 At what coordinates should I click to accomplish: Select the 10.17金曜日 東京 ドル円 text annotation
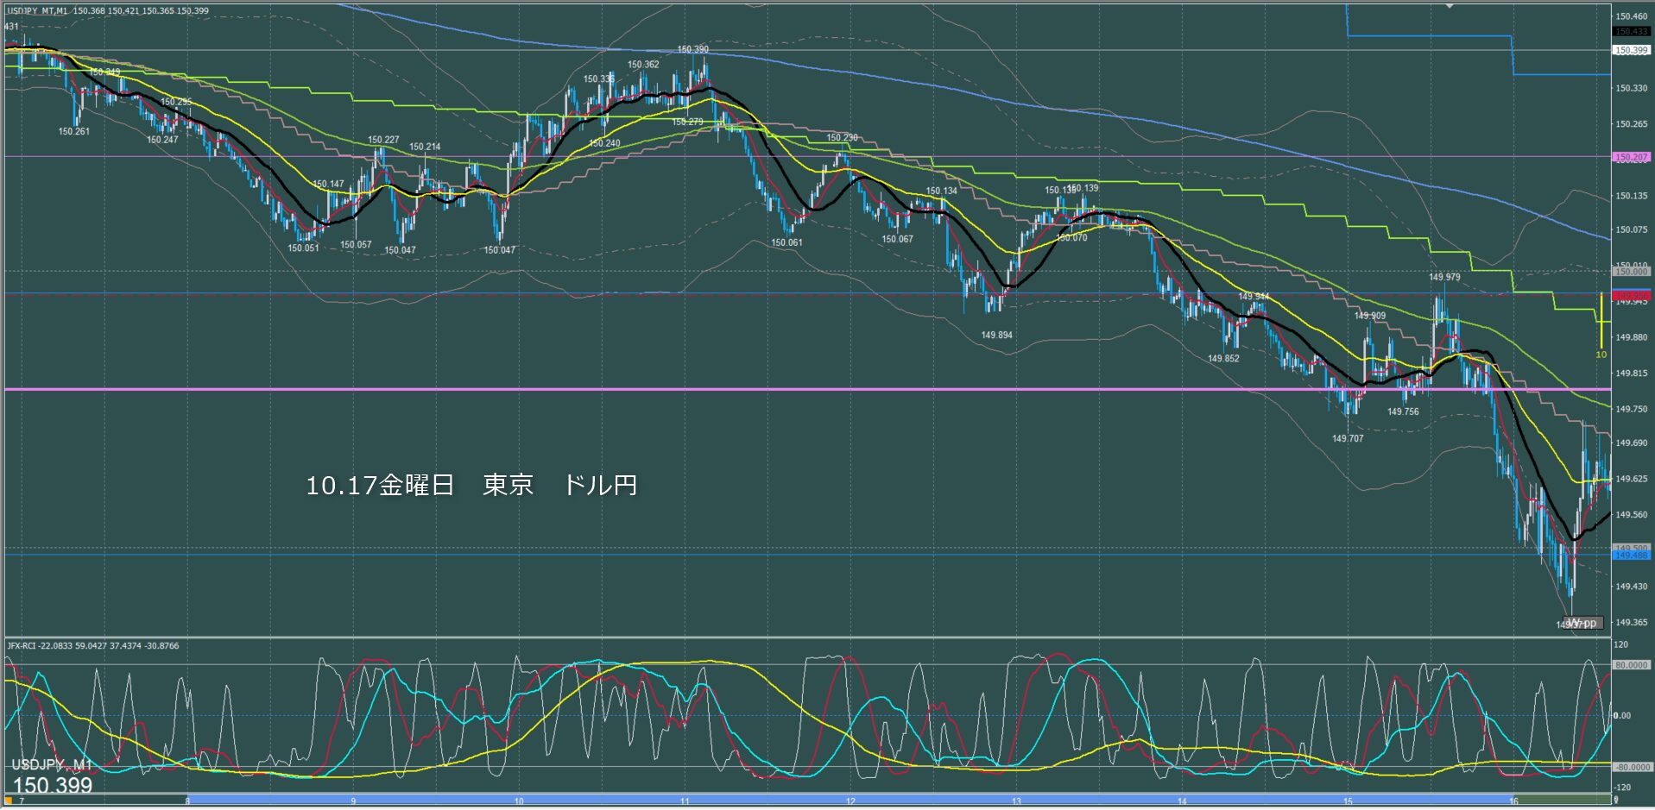(471, 486)
